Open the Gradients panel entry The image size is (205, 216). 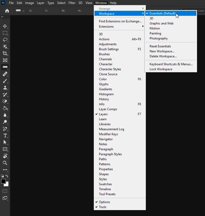click(x=120, y=89)
